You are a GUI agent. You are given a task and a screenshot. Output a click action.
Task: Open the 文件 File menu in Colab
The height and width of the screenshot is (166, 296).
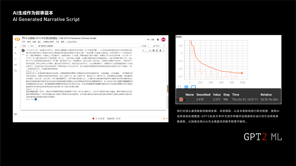click(x=24, y=42)
